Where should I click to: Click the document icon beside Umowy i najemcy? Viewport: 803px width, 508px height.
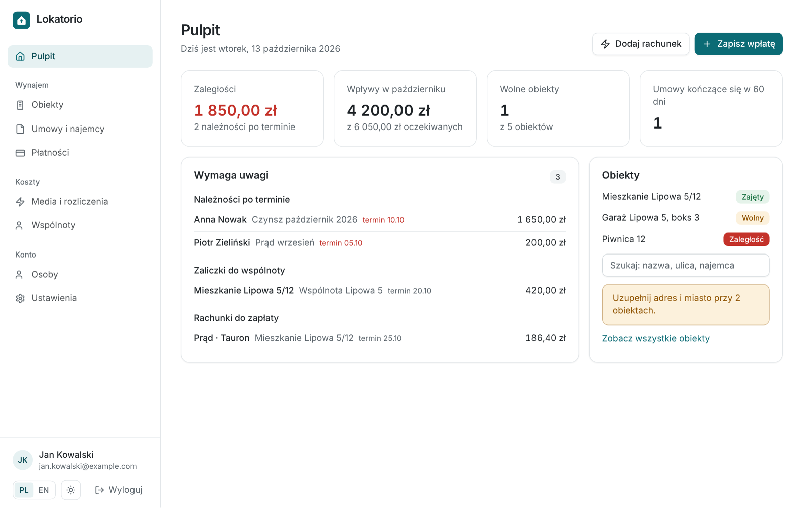click(x=20, y=129)
